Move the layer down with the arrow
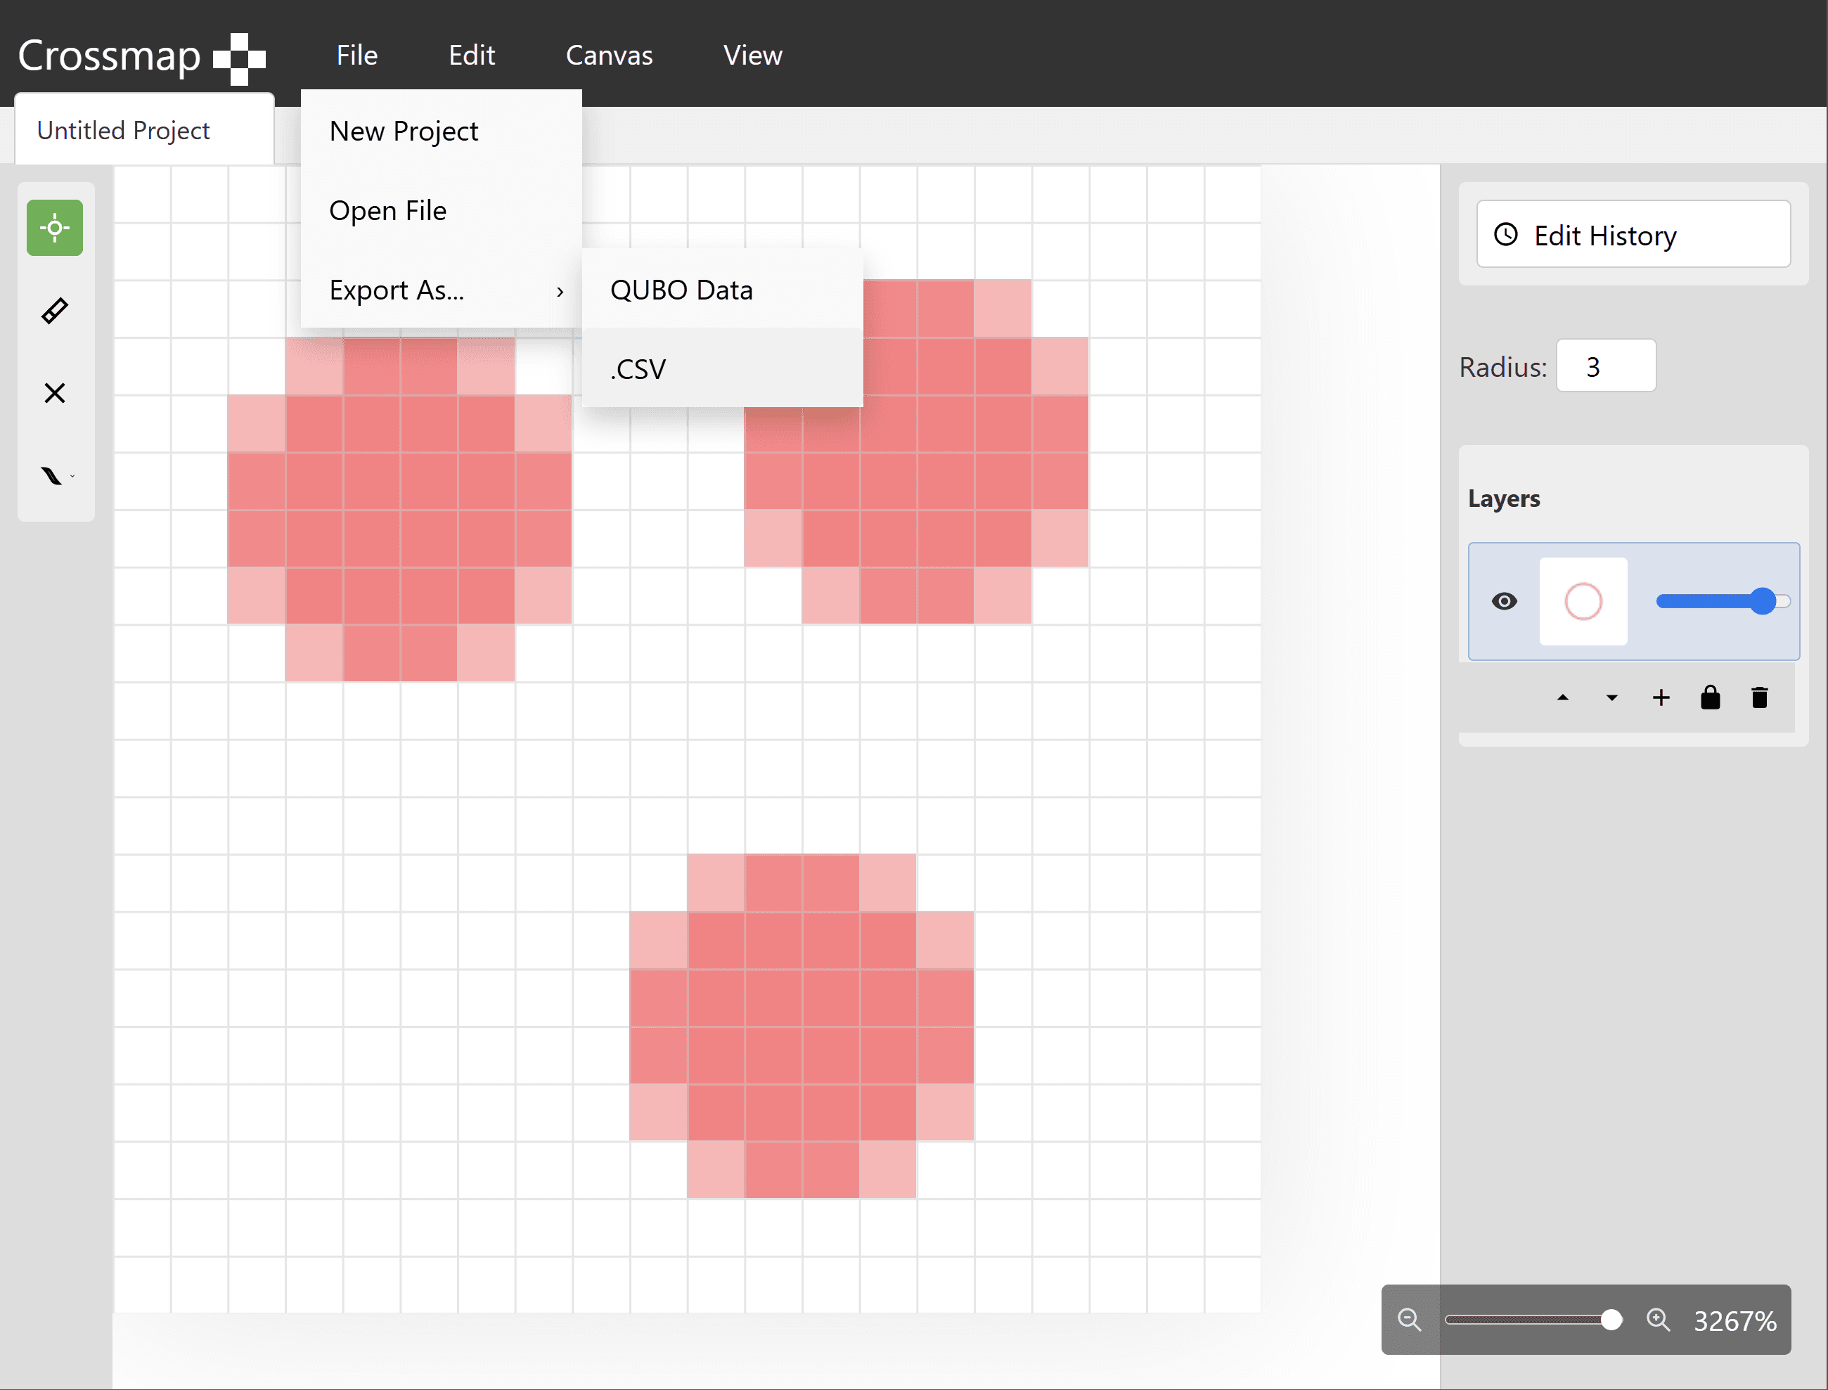 [x=1611, y=697]
